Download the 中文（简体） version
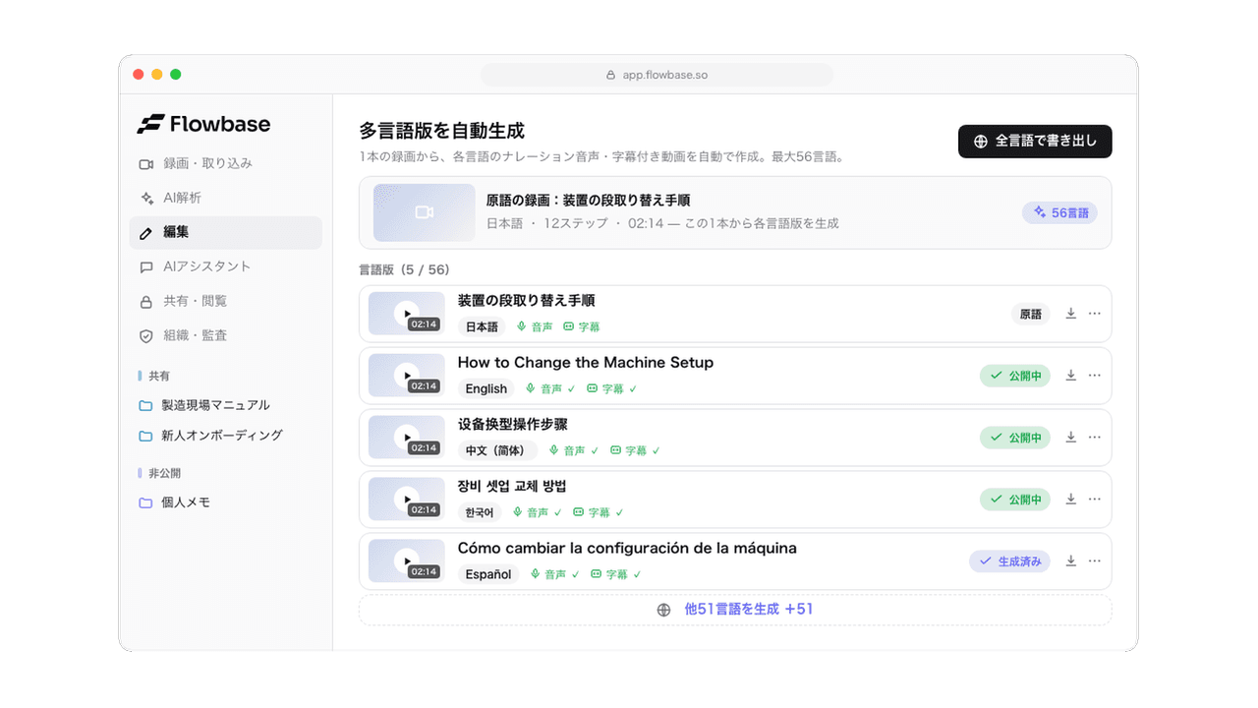The width and height of the screenshot is (1258, 708). (x=1071, y=438)
